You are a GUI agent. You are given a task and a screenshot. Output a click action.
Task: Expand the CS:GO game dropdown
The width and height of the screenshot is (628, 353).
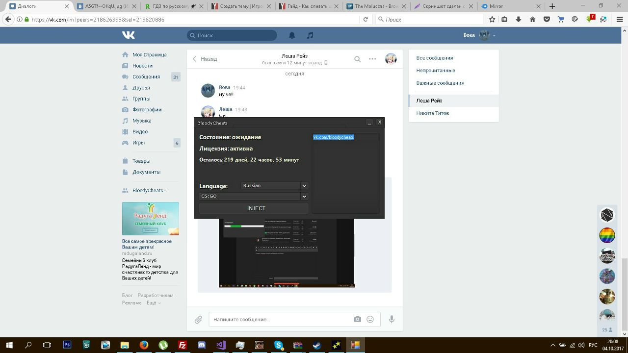304,197
